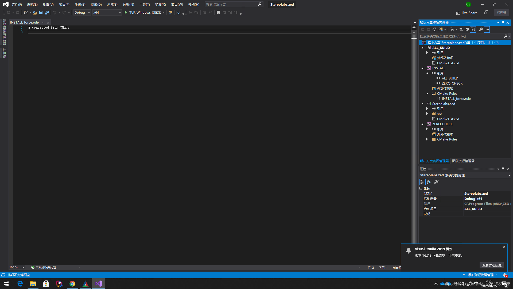Image resolution: width=513 pixels, height=289 pixels.
Task: Open the 调试(D) menu
Action: point(96,5)
